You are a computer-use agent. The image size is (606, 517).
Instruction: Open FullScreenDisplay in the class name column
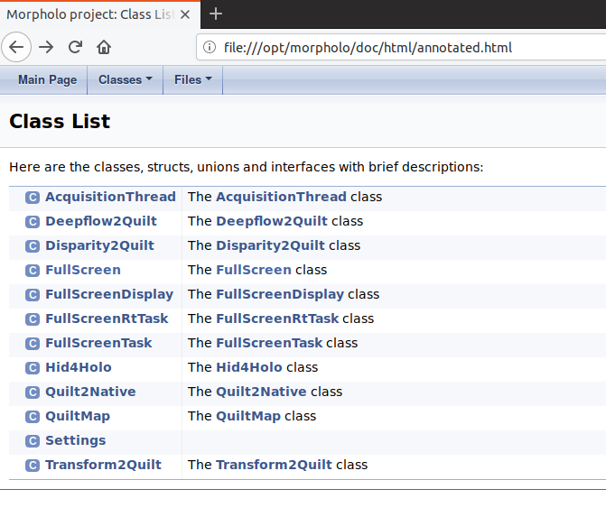109,294
